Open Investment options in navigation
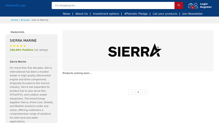Image resolution: width=219 pixels, height=123 pixels. (x=106, y=14)
